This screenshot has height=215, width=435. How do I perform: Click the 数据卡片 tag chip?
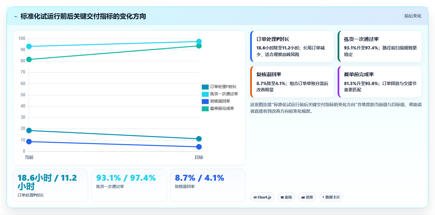pos(331,197)
